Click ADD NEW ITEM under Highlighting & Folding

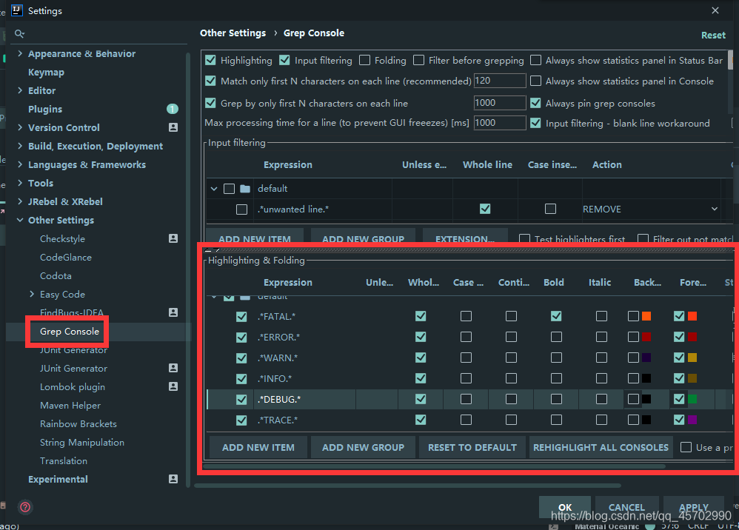pyautogui.click(x=258, y=447)
